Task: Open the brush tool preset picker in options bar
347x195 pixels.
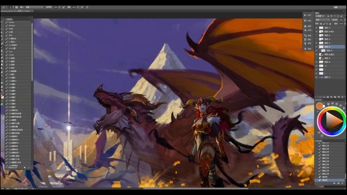Action: (x=4, y=7)
